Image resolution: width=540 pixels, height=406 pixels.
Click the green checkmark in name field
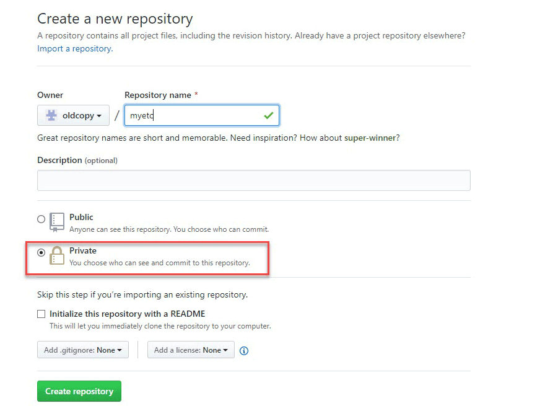tap(268, 115)
